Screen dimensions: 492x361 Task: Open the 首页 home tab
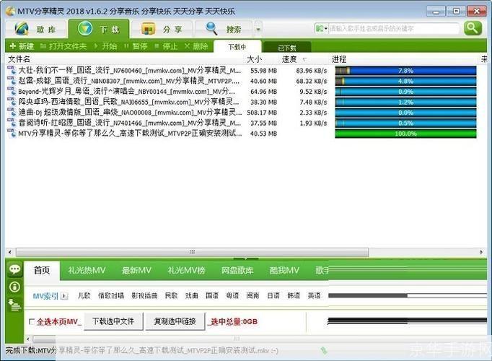point(42,270)
